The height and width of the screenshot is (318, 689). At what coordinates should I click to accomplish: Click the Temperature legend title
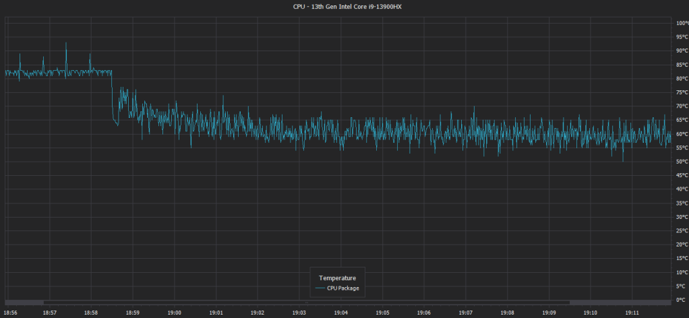[x=337, y=278]
